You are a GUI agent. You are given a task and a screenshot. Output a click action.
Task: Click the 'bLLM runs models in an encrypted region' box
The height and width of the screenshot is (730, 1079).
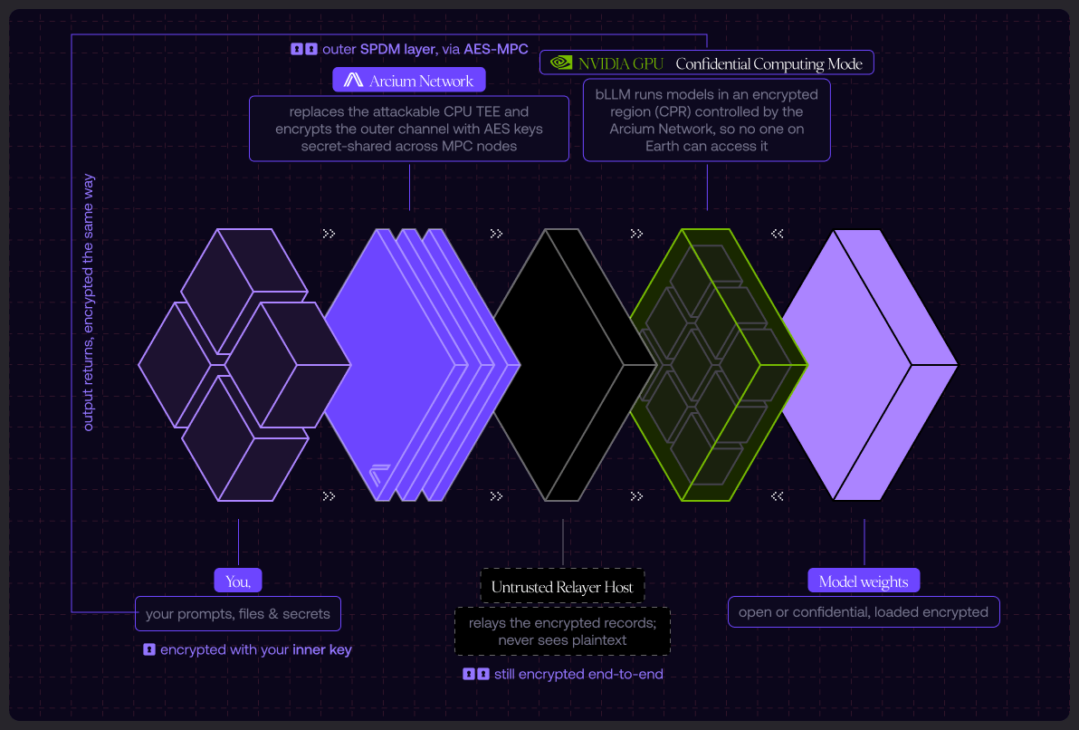click(x=707, y=120)
